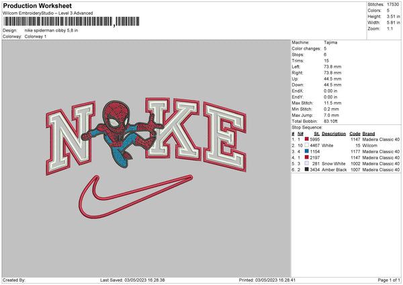Click the 'Snow White' description
The image size is (403, 285).
pyautogui.click(x=334, y=163)
